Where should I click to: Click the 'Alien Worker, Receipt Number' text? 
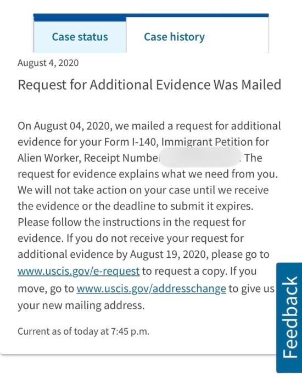tap(88, 158)
